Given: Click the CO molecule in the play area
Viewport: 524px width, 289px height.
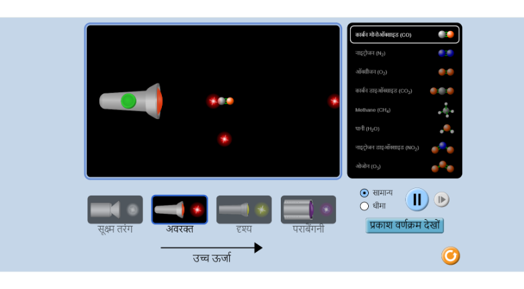Looking at the screenshot, I should point(225,101).
